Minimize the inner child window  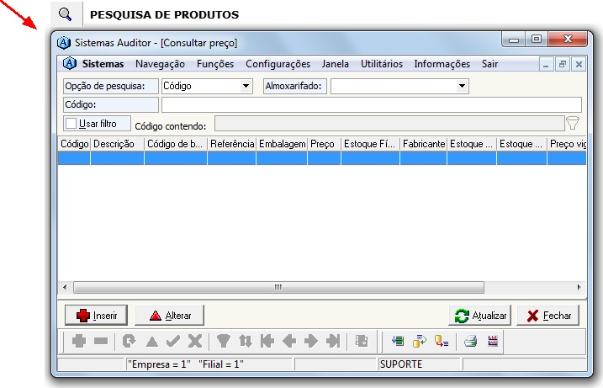546,64
